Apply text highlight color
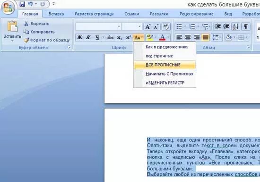260x182 pixels. pos(150,38)
